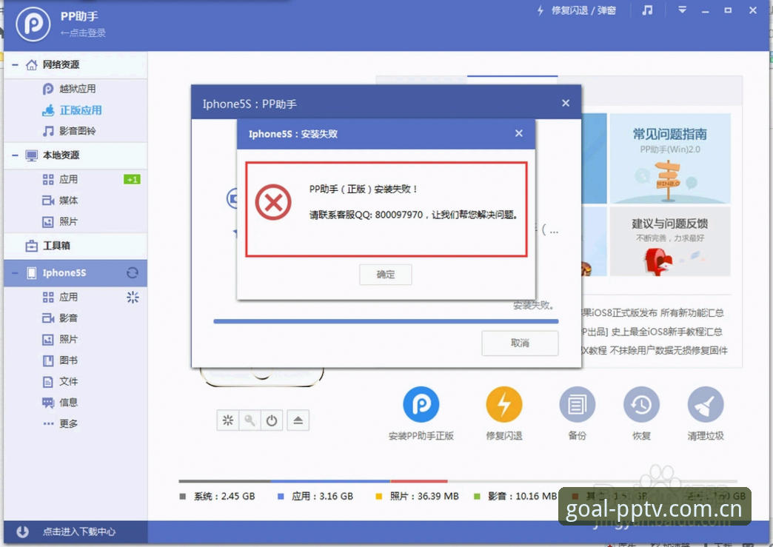This screenshot has width=773, height=547.
Task: Open Iphone5S 信息 item
Action: 60,403
